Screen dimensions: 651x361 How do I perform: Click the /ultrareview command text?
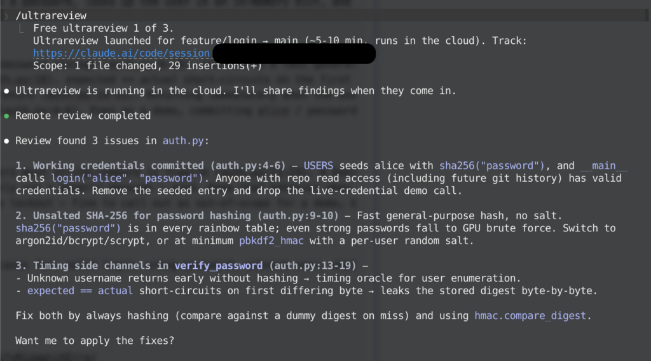point(51,15)
